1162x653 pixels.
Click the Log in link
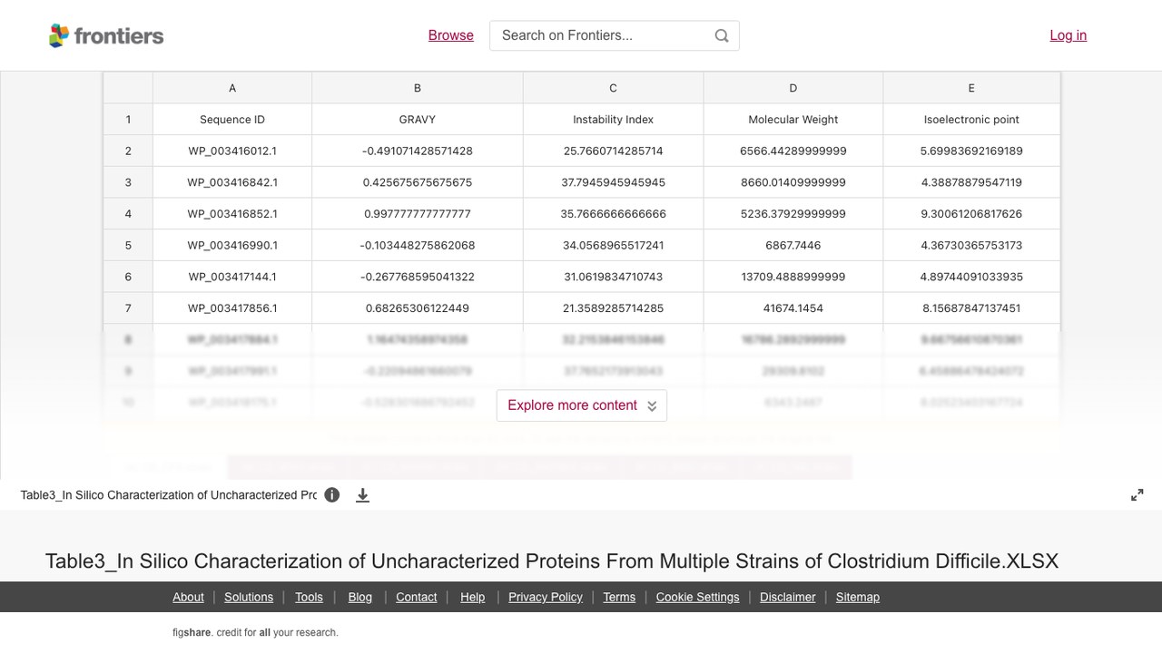(1068, 35)
